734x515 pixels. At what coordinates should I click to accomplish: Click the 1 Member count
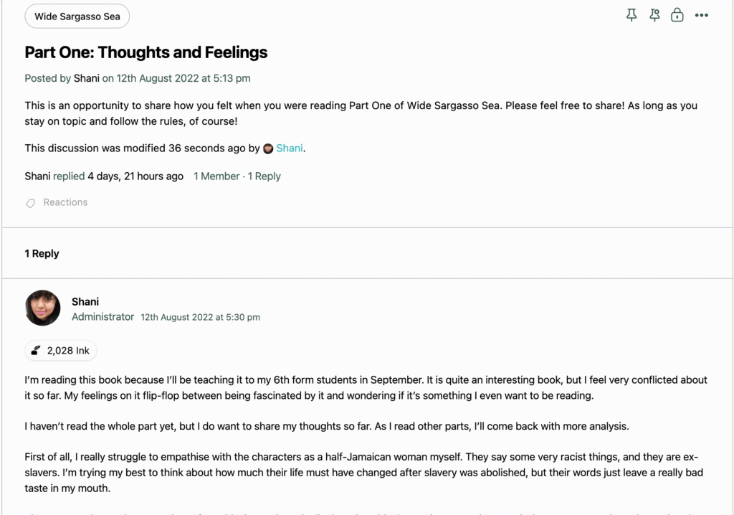click(216, 176)
